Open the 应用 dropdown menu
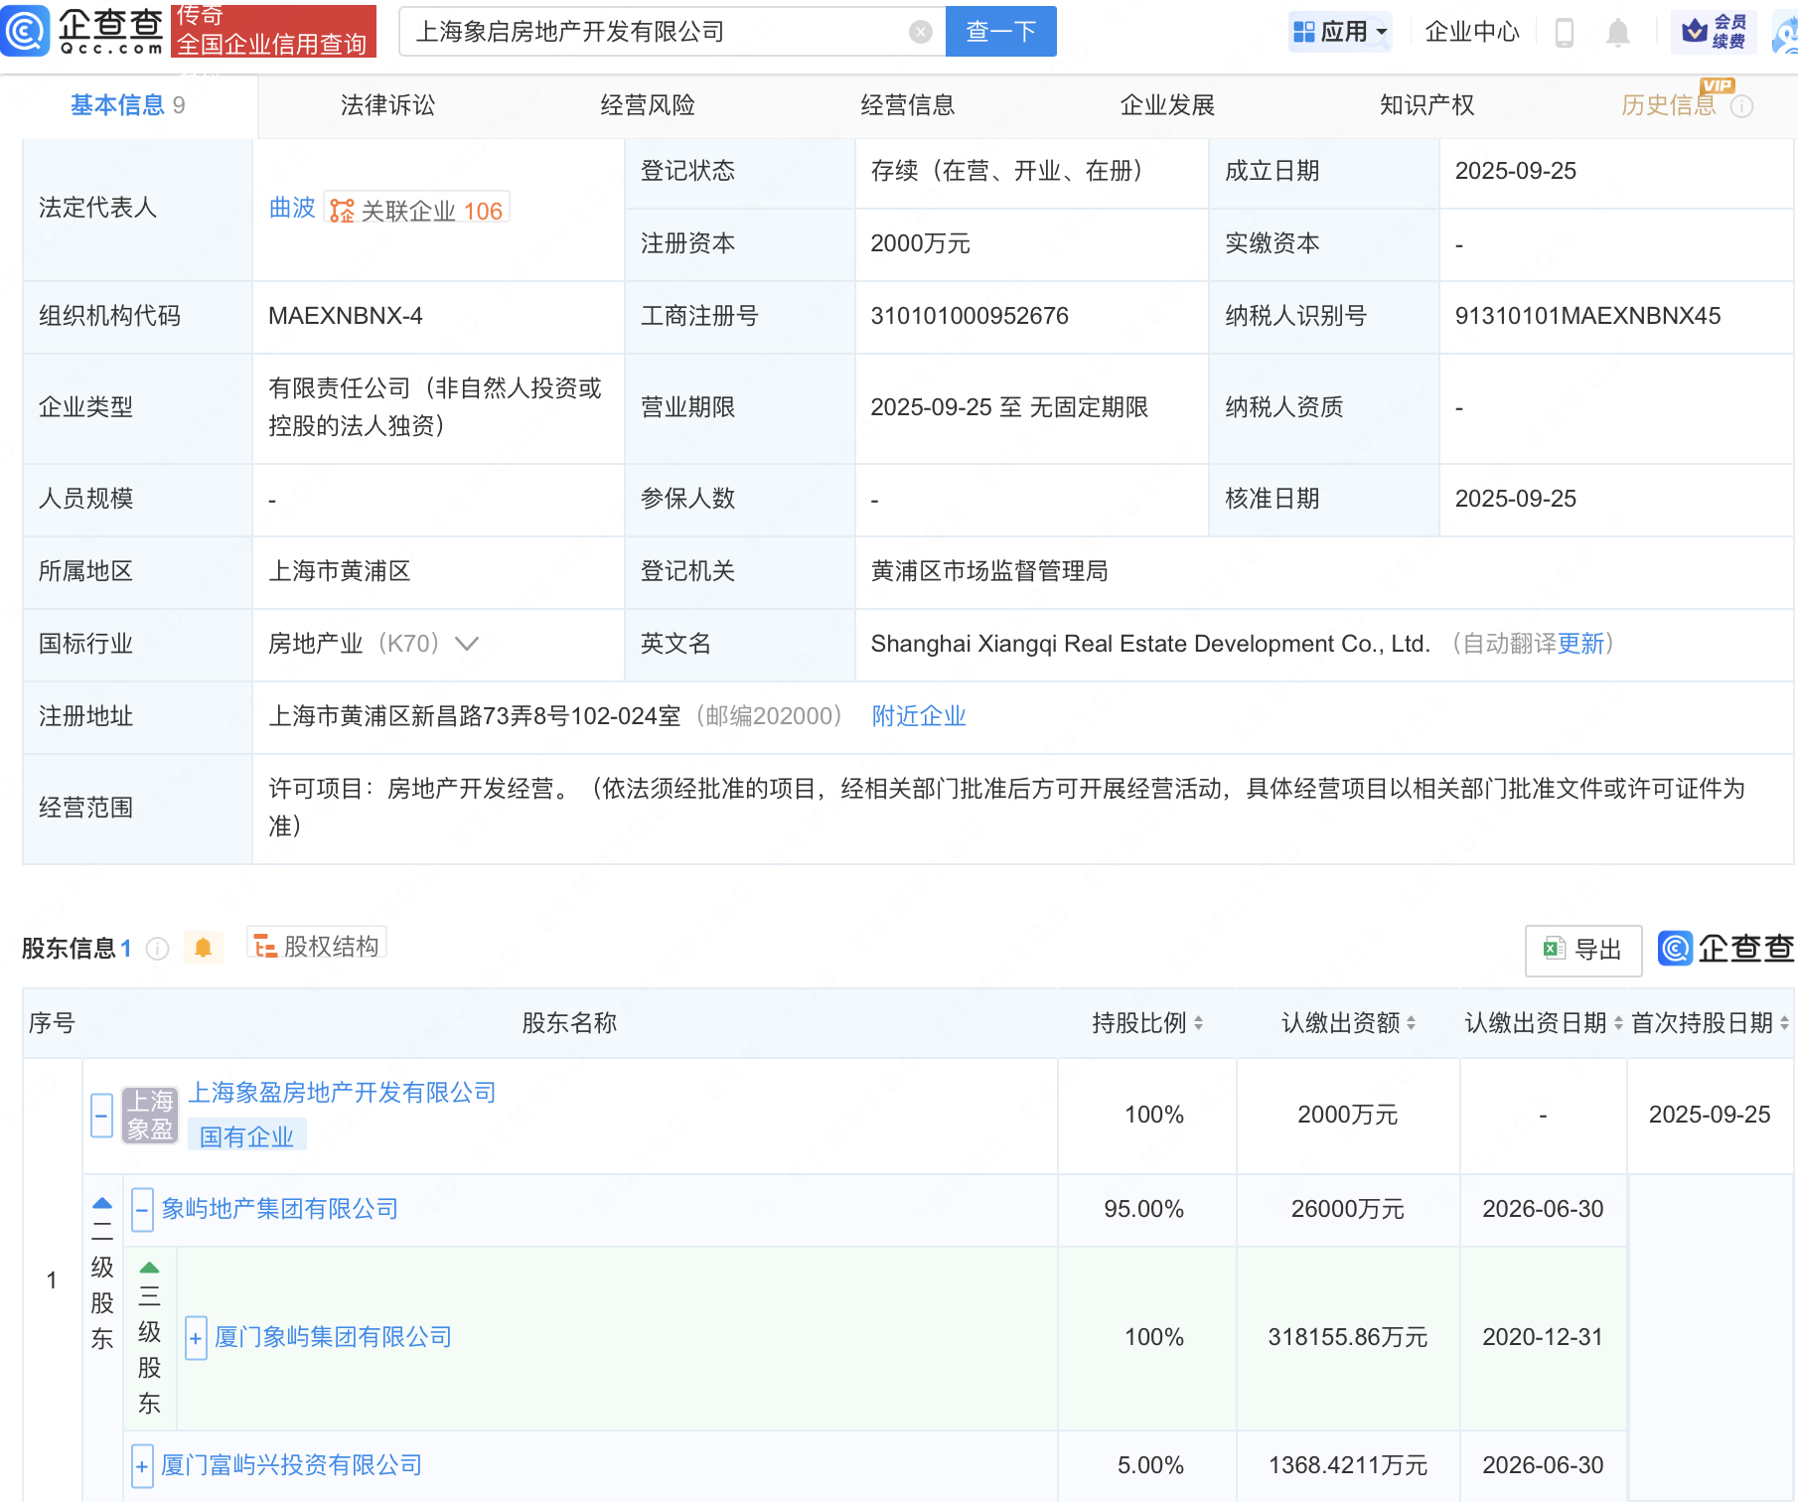The height and width of the screenshot is (1502, 1798). (x=1339, y=32)
